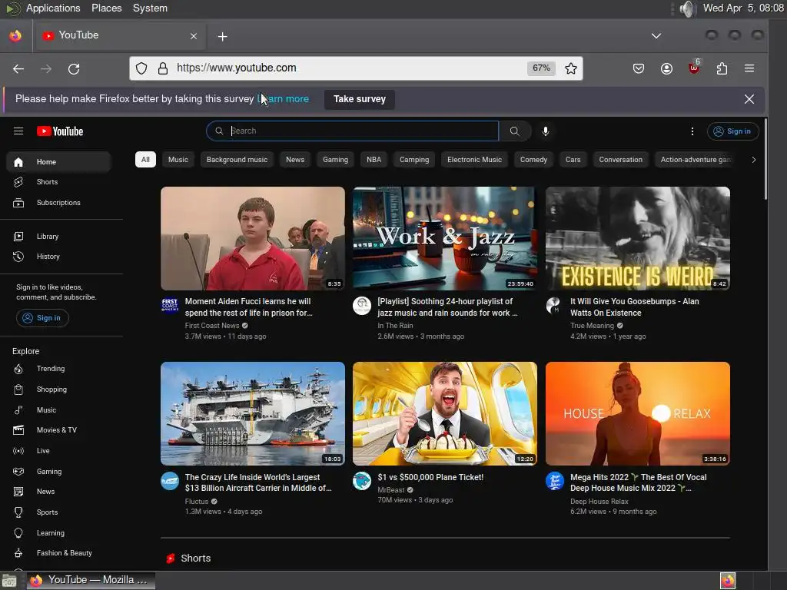787x590 pixels.
Task: Show site tracking protection shield
Action: click(x=141, y=68)
